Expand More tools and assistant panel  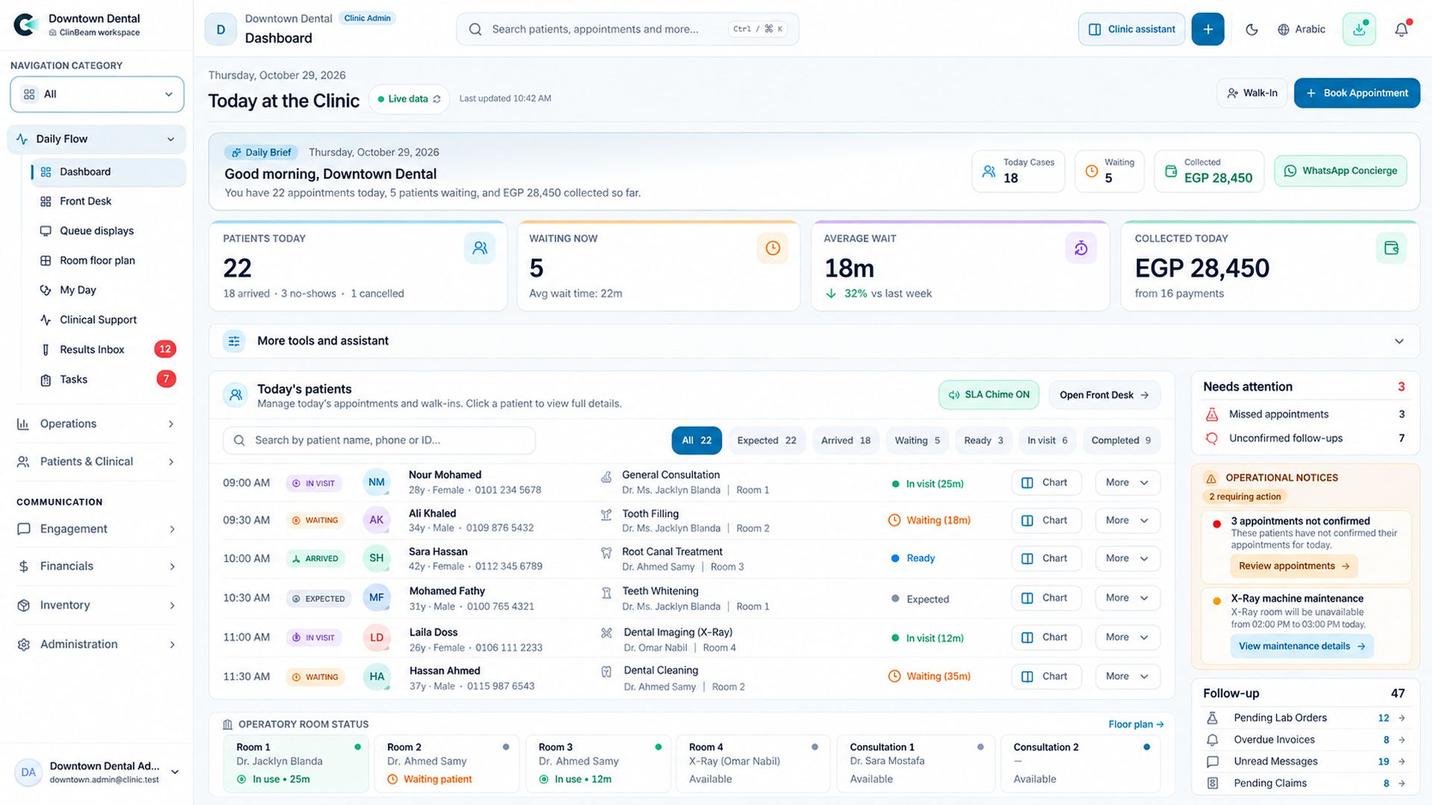tap(814, 341)
